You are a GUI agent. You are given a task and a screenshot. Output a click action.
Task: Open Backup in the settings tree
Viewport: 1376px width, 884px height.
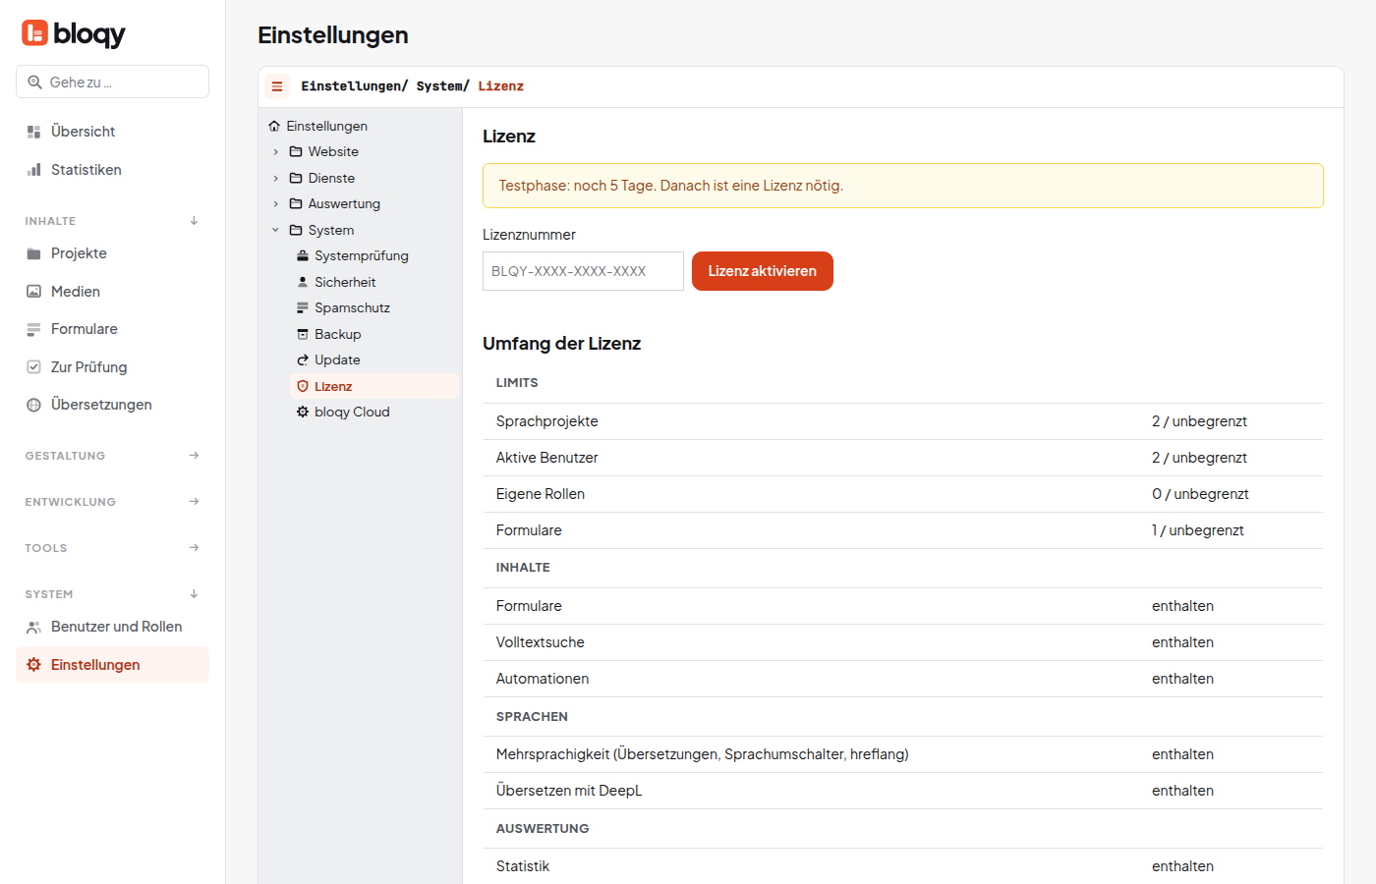374,334
